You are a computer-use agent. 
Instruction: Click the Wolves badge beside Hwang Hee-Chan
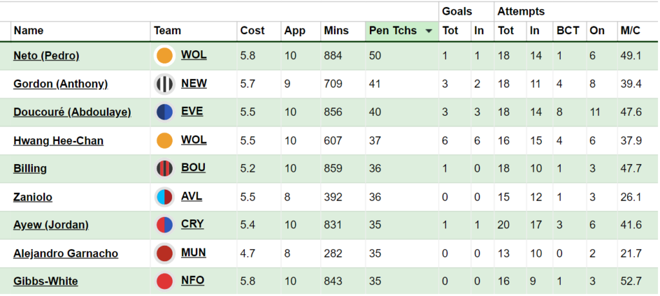coord(164,140)
